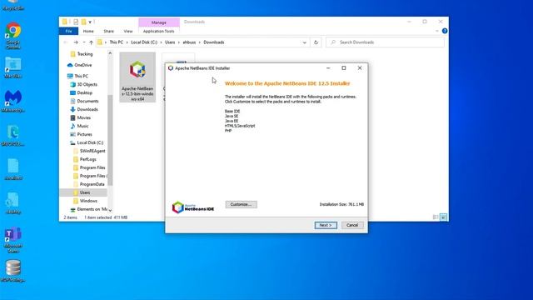
Task: Select Local Disk (C:) in tree
Action: click(x=90, y=142)
